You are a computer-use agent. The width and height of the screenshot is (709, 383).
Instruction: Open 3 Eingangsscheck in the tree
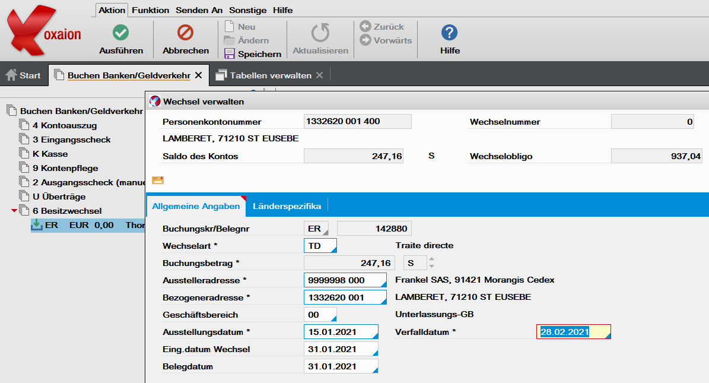click(x=71, y=140)
